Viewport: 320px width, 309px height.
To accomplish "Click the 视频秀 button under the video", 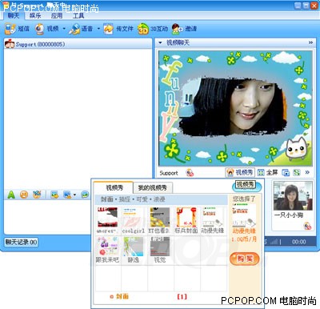I will pos(240,173).
